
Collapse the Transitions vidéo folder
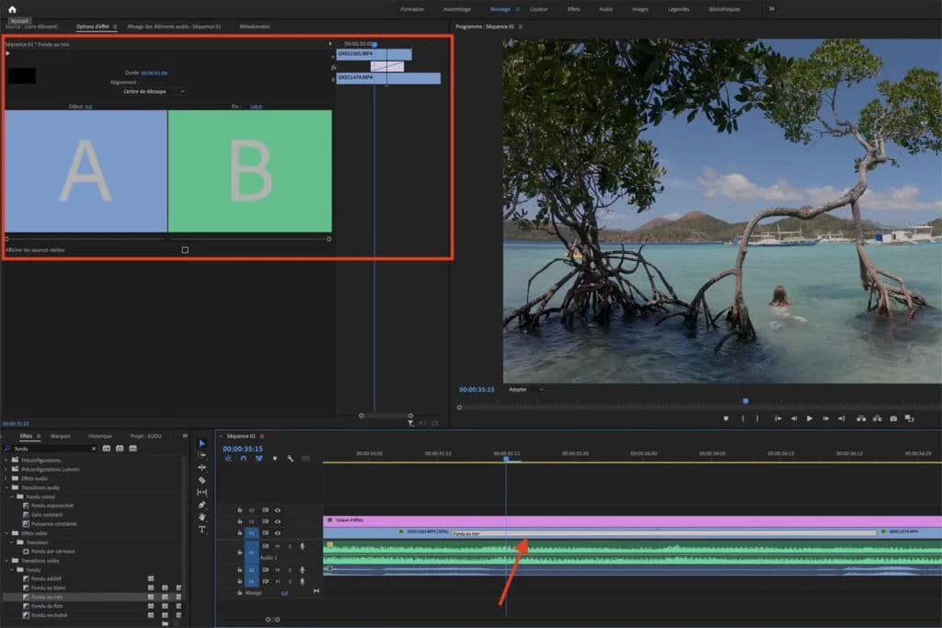[x=6, y=561]
